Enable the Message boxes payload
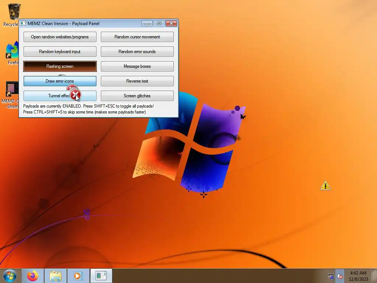Image resolution: width=377 pixels, height=283 pixels. click(137, 66)
